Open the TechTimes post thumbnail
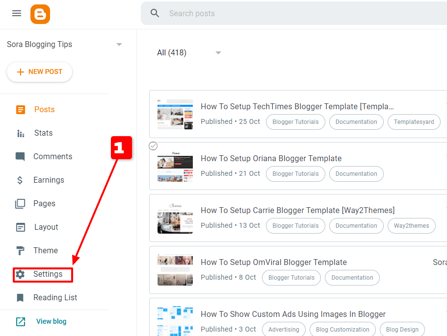447x336 pixels. 175,114
